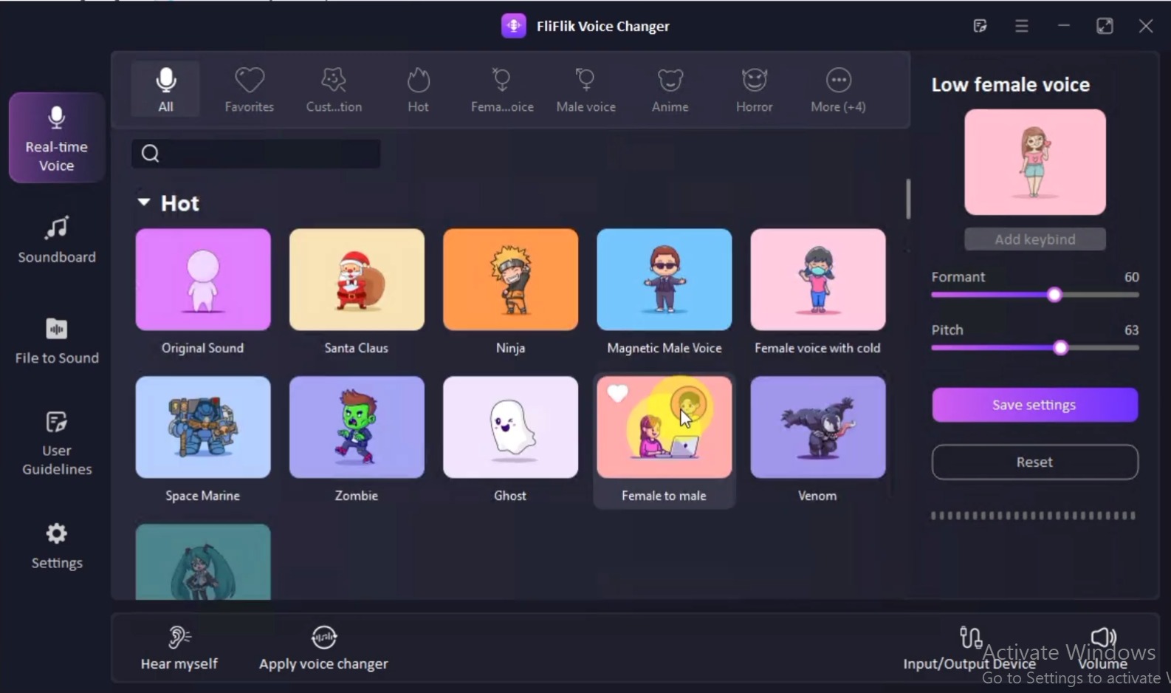1171x693 pixels.
Task: Select the Female to male voice
Action: (665, 440)
